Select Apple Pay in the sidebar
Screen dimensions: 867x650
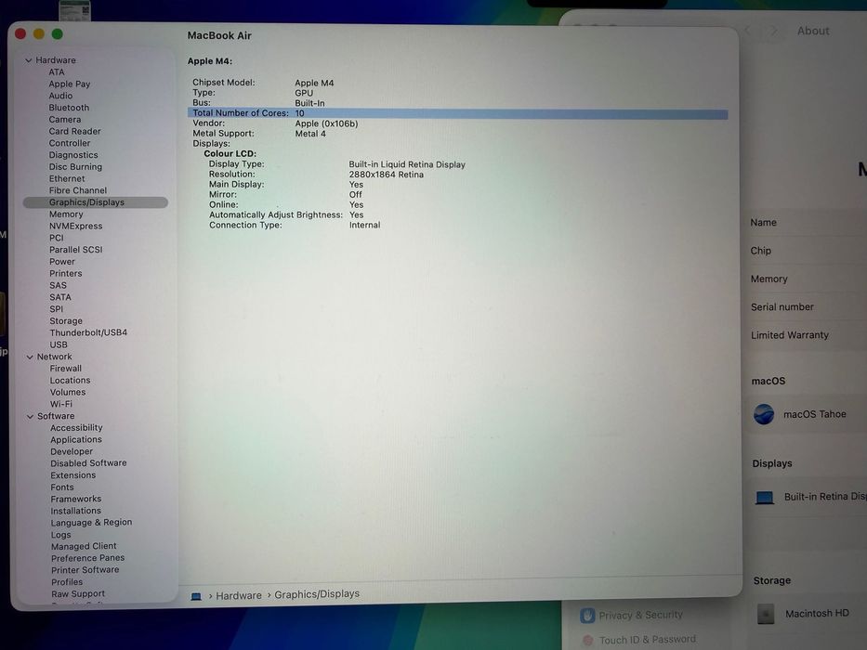click(69, 84)
